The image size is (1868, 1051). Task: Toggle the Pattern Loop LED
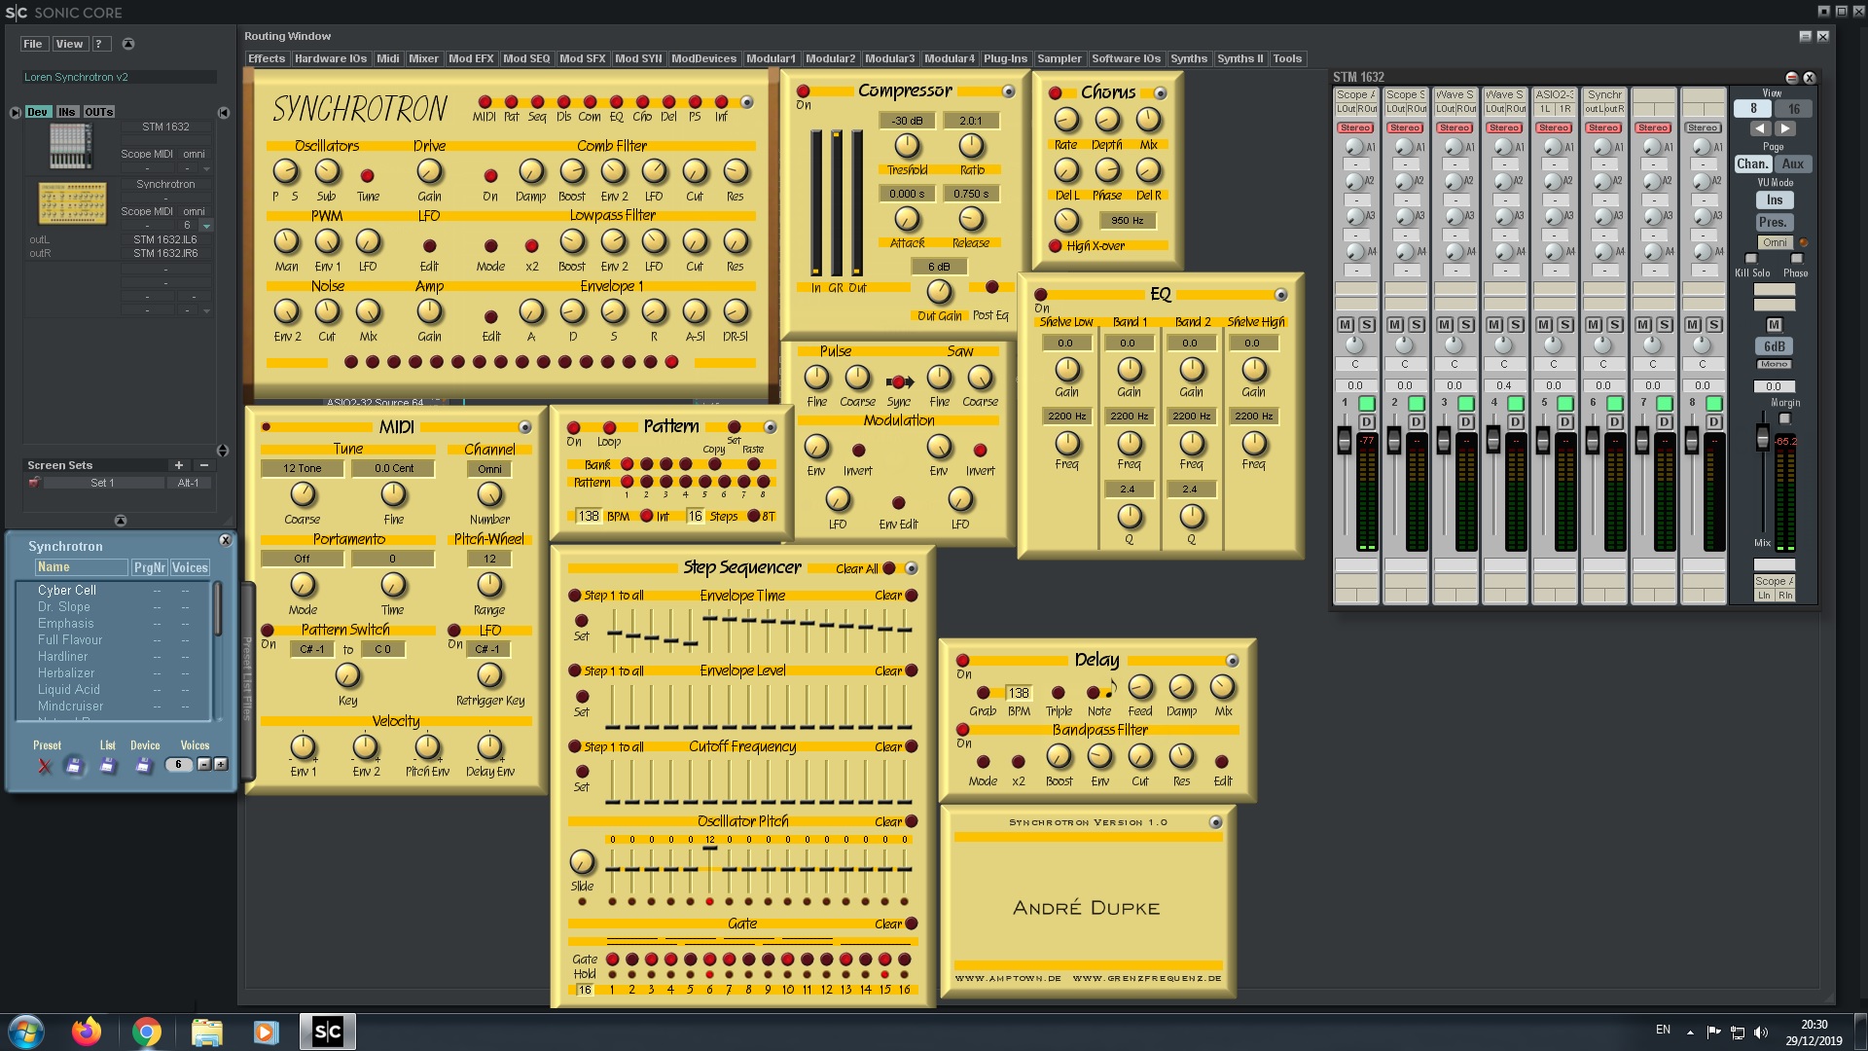pos(609,428)
